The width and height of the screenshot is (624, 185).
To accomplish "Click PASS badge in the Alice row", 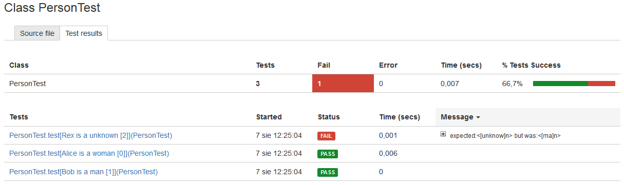I will pos(328,154).
